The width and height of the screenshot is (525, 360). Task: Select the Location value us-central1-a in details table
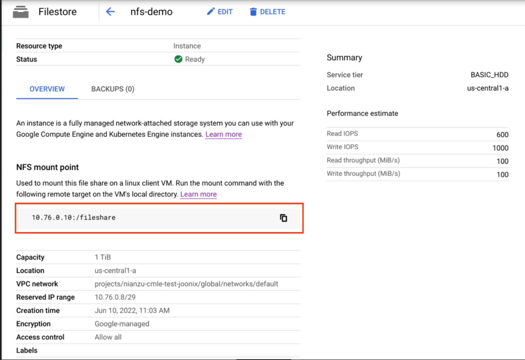(115, 270)
